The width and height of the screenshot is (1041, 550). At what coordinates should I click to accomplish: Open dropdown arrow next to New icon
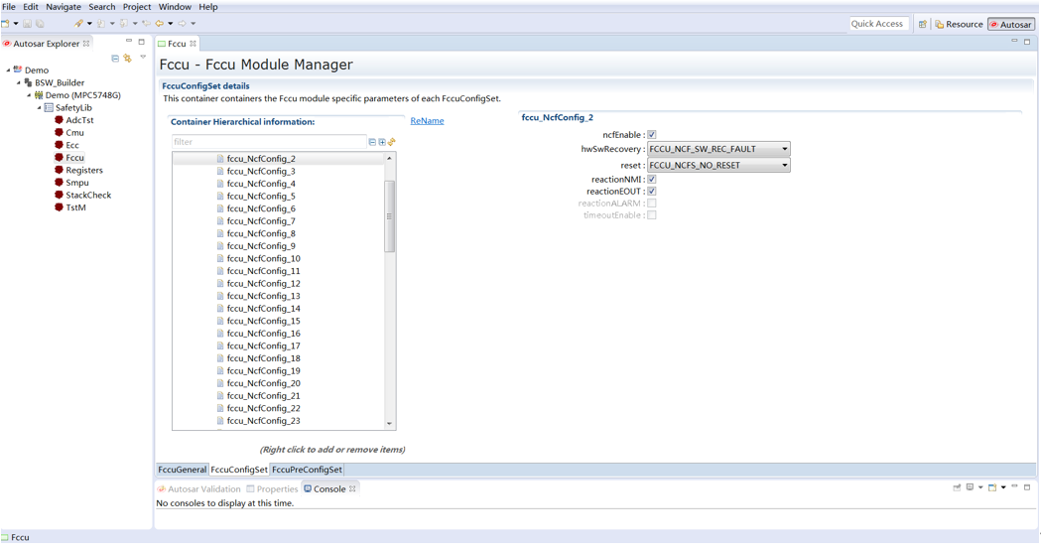coord(16,23)
